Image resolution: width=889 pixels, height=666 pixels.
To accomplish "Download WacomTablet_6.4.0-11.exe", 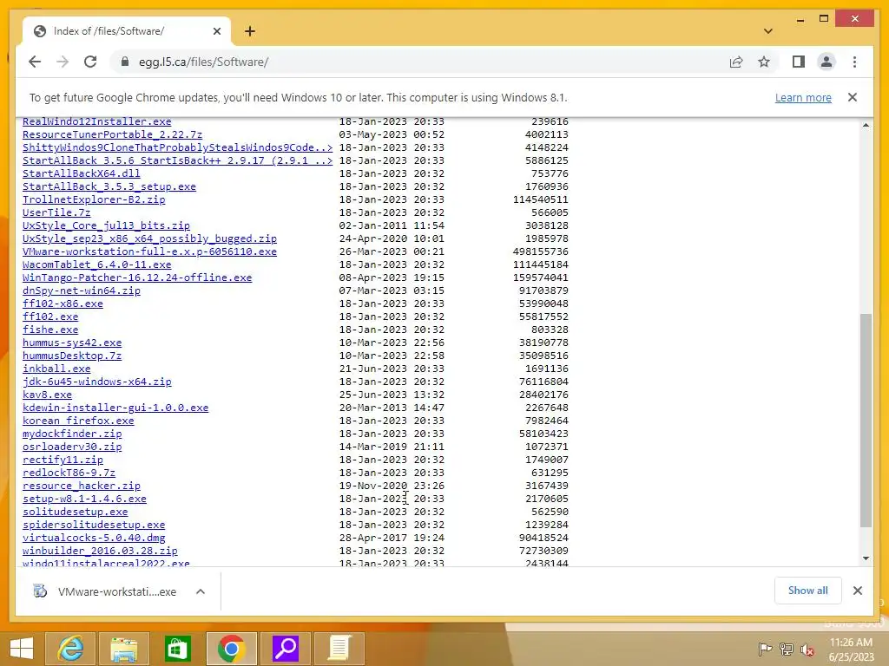I will (x=96, y=264).
